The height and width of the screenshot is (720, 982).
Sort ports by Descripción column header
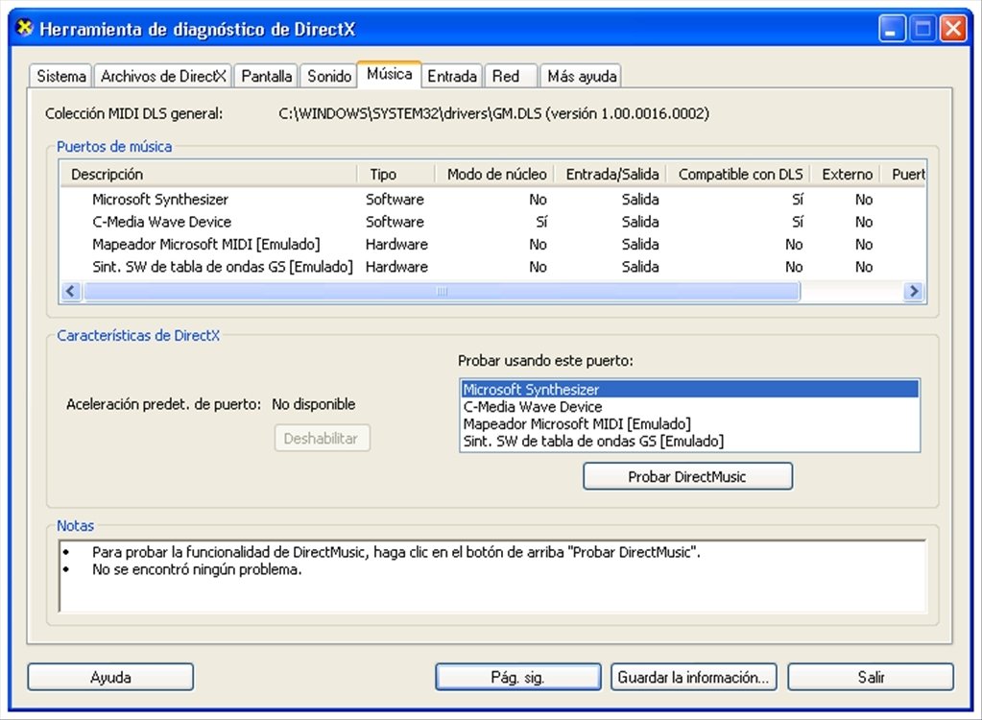point(208,174)
